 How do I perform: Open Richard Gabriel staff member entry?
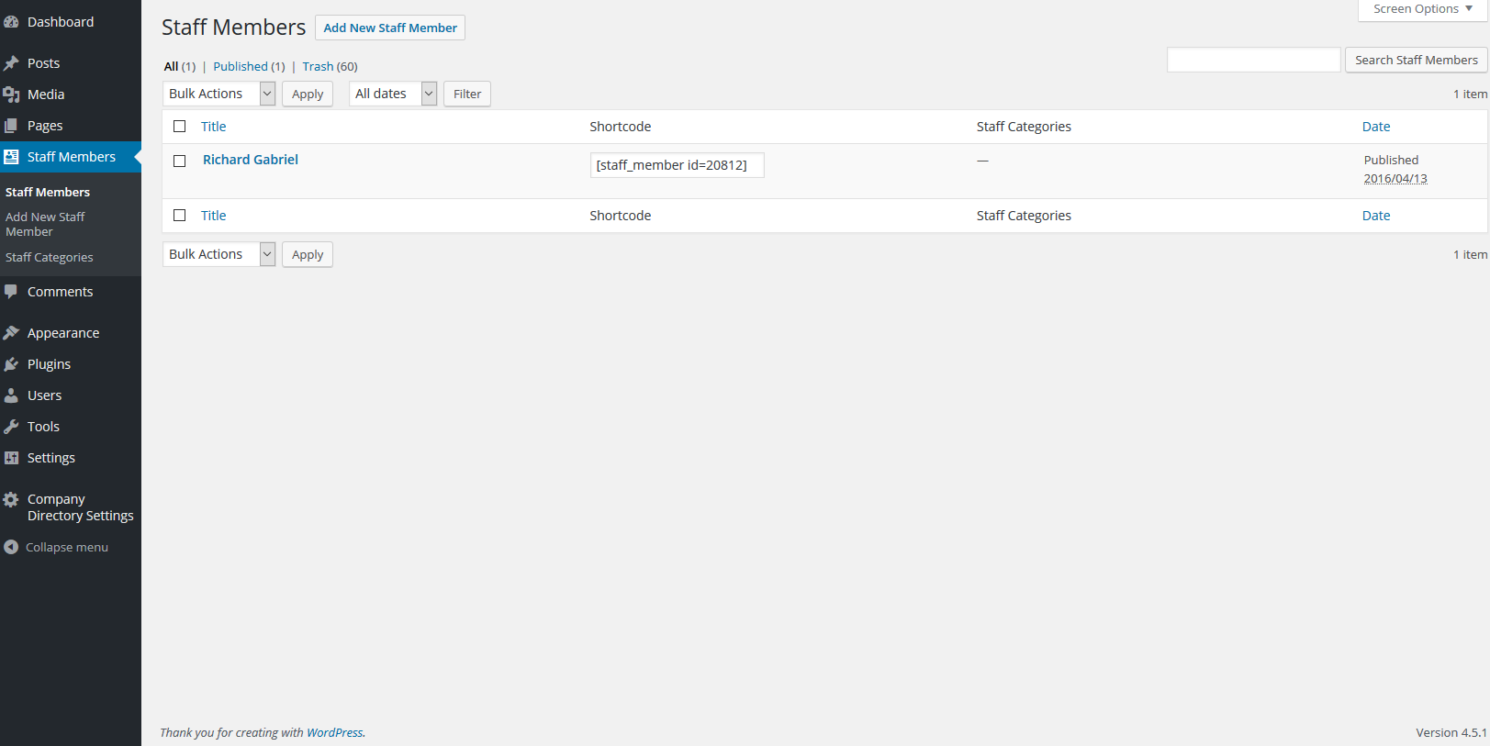(251, 160)
